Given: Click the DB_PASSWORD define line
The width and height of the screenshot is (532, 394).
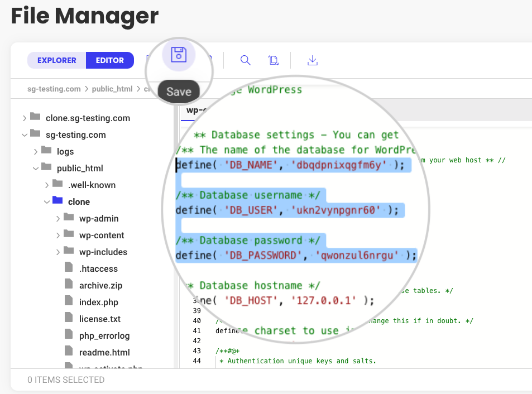Looking at the screenshot, I should coord(296,256).
